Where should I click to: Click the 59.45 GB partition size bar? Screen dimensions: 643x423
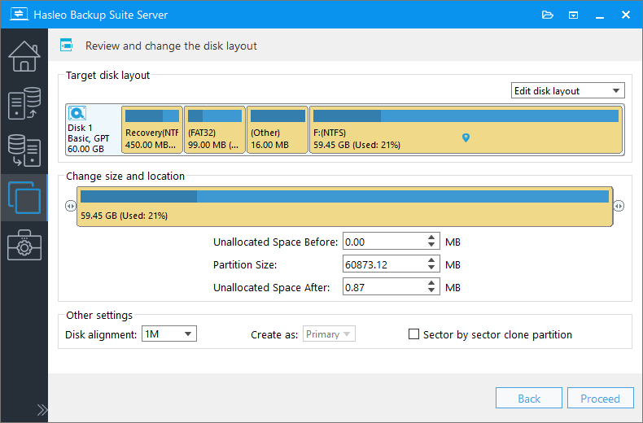pyautogui.click(x=344, y=207)
